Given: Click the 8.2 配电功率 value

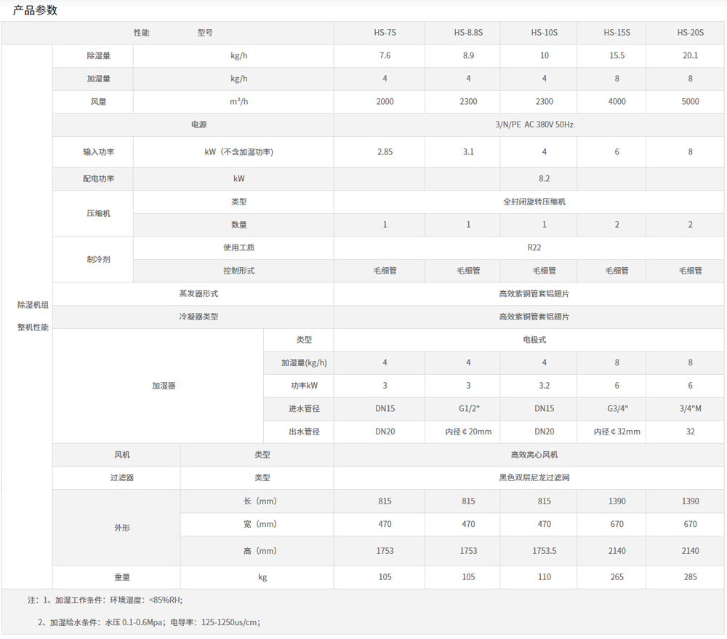Looking at the screenshot, I should click(544, 179).
